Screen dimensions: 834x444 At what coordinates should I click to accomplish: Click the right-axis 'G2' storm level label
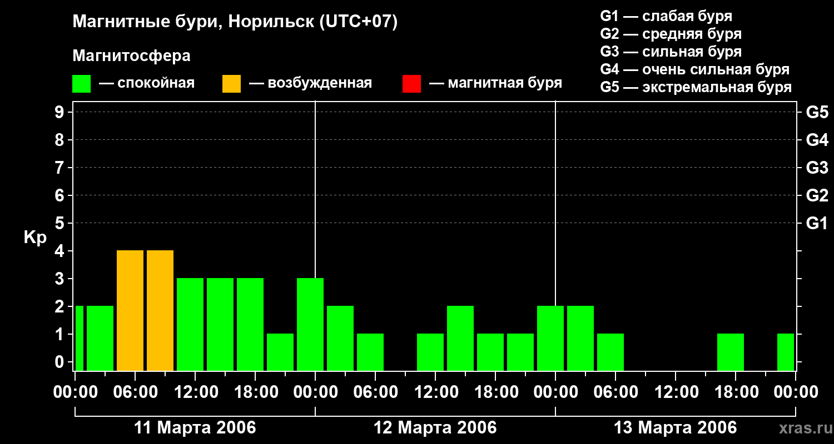817,195
